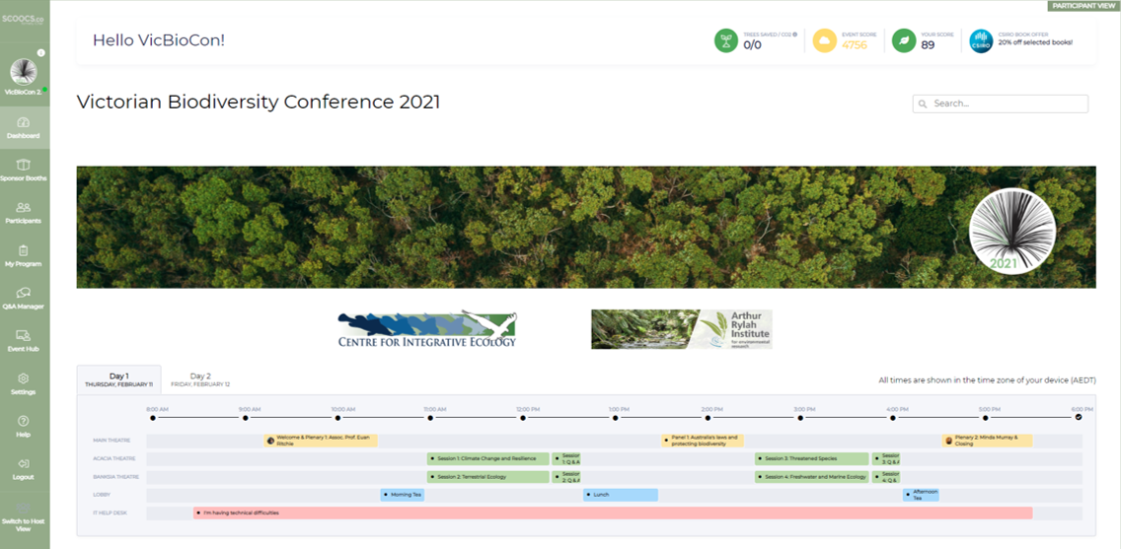Viewport: 1121px width, 549px height.
Task: Open the Centre for Integrative Ecology sponsor banner
Action: coord(427,329)
